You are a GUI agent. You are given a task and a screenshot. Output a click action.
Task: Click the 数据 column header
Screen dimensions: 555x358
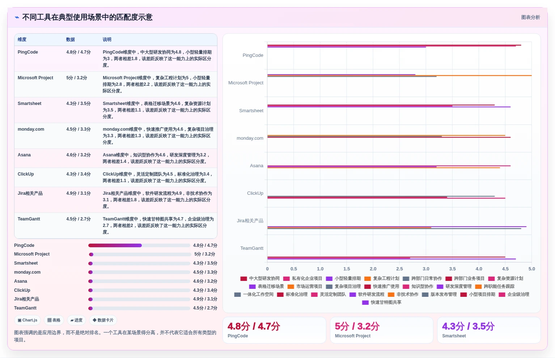click(x=71, y=40)
